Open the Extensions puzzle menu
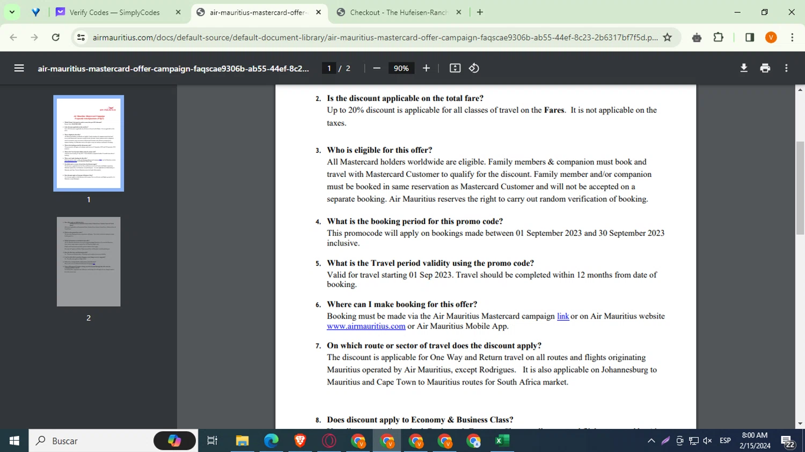Viewport: 805px width, 452px height. pyautogui.click(x=718, y=38)
